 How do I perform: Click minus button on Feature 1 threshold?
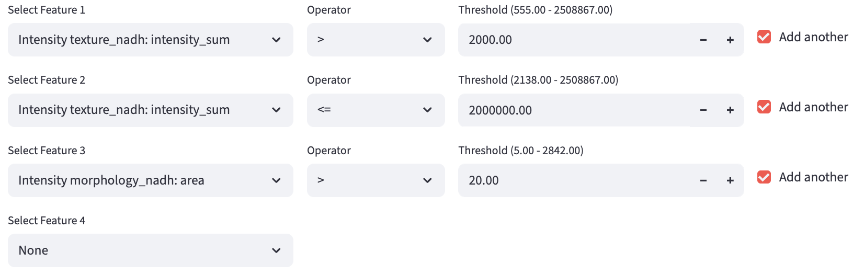pos(703,40)
